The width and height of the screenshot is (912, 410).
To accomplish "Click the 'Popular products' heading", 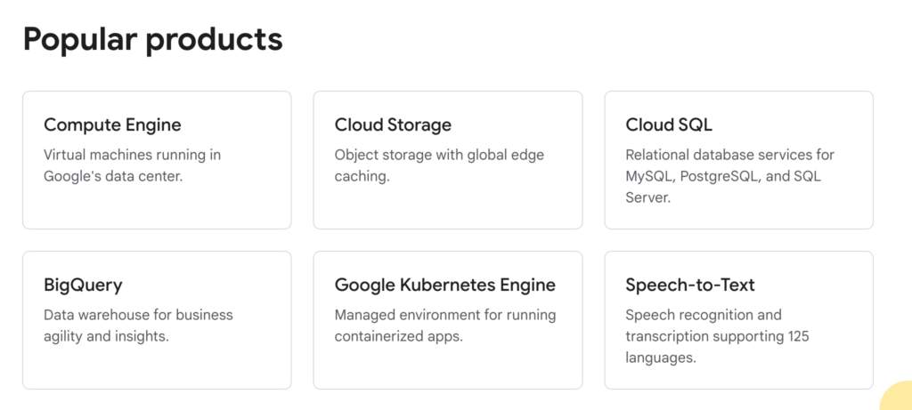I will pyautogui.click(x=152, y=39).
